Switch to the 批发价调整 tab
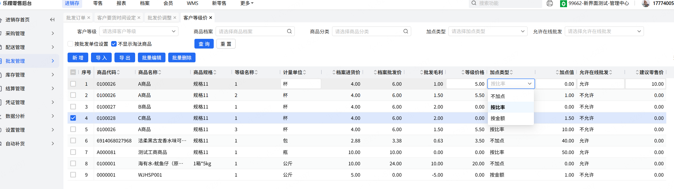This screenshot has width=674, height=189. tap(159, 18)
